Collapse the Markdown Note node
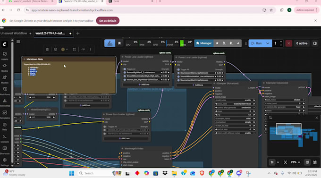Viewport: 321px width, 178px height. [x=25, y=59]
